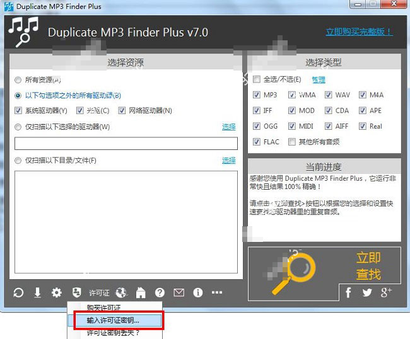Share on Twitter bird icon
The height and width of the screenshot is (339, 410).
coord(367,292)
